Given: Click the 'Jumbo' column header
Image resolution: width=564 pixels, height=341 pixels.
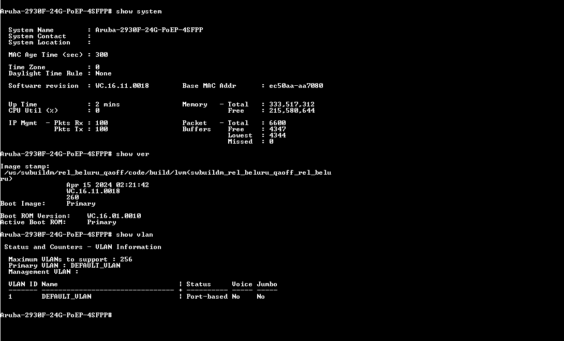Looking at the screenshot, I should tap(267, 284).
